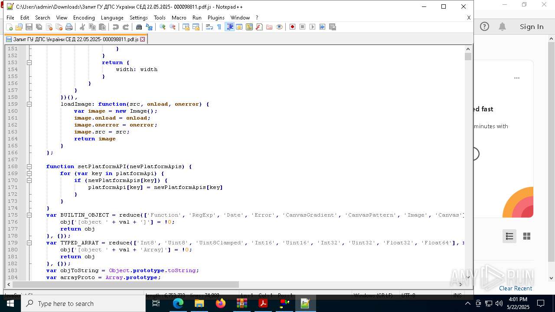Close the pdf.js tab with red X
The image size is (555, 312).
point(142,39)
